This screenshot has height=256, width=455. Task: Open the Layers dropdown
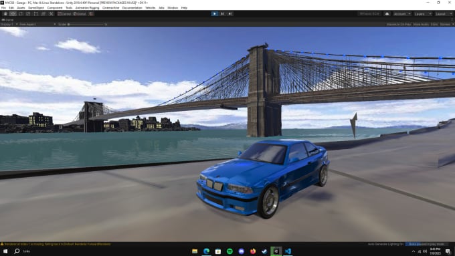click(x=422, y=13)
